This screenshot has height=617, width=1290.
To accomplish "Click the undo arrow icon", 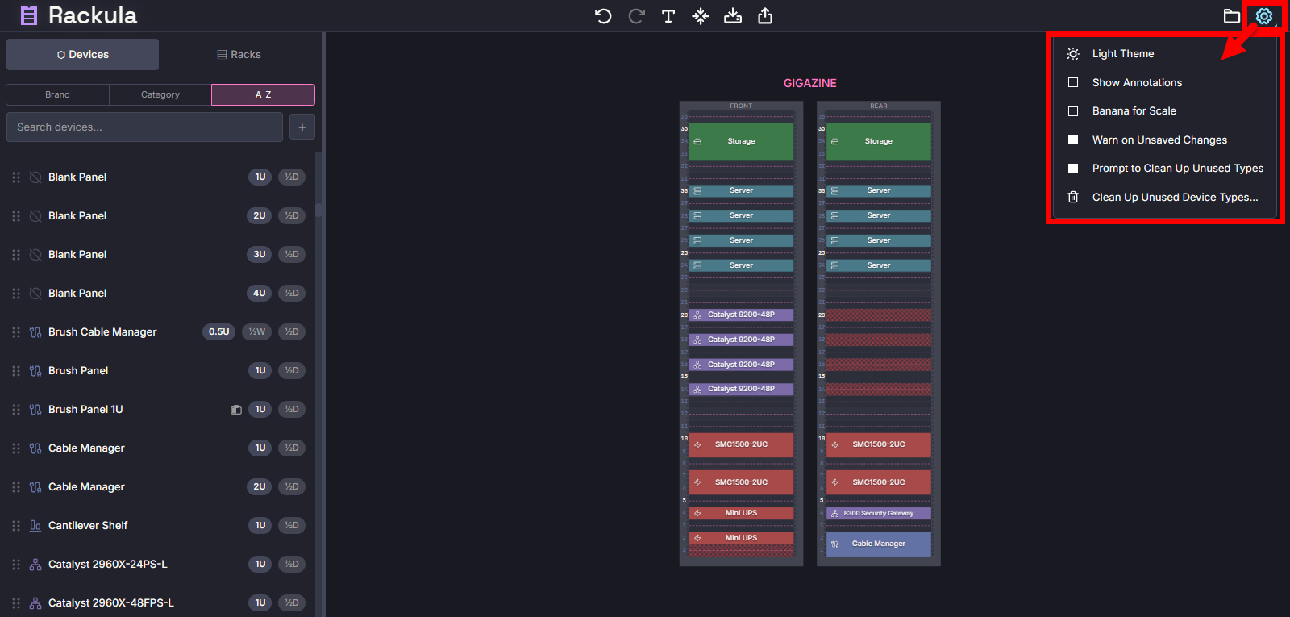I will coord(603,16).
